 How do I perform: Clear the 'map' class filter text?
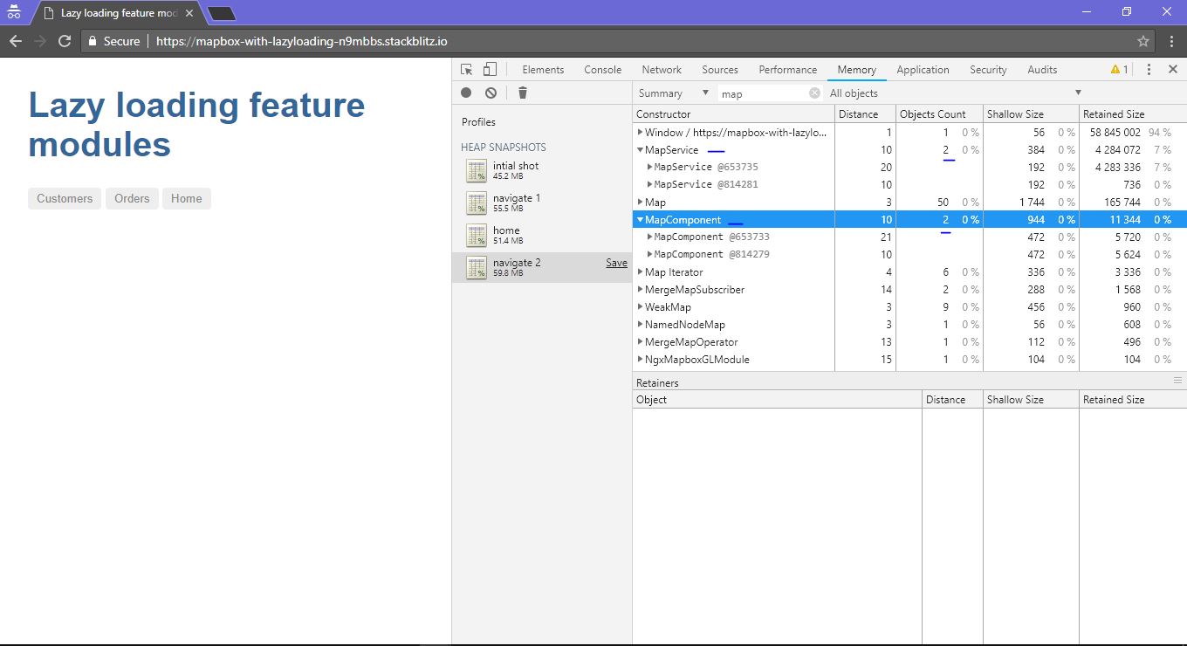pos(814,93)
